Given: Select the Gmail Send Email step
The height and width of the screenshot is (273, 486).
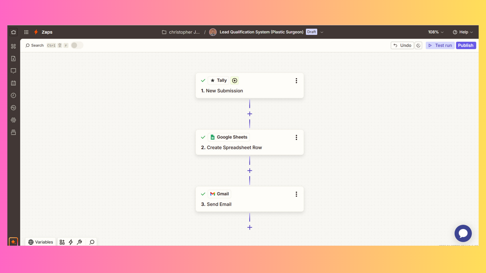Looking at the screenshot, I should [x=250, y=199].
